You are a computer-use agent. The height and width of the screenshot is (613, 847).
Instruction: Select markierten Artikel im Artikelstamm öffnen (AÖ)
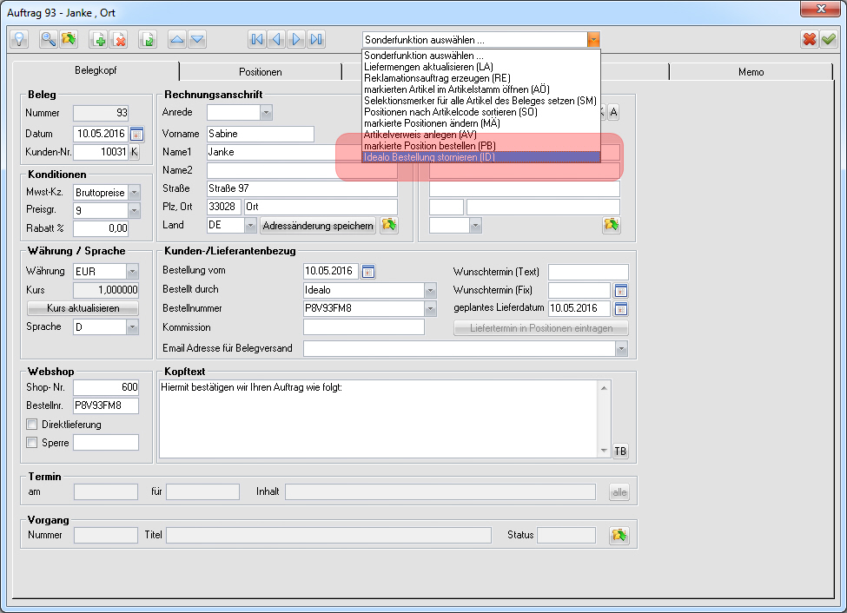tap(480, 89)
